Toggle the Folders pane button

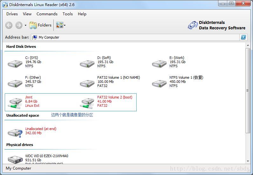tap(40, 25)
